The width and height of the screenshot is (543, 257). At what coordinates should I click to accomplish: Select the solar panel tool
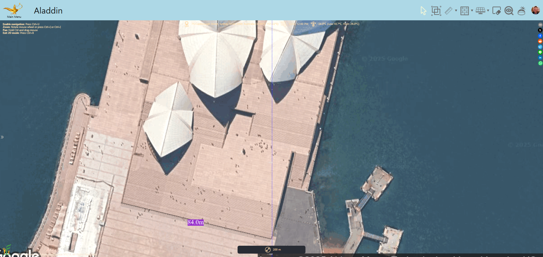click(x=480, y=11)
